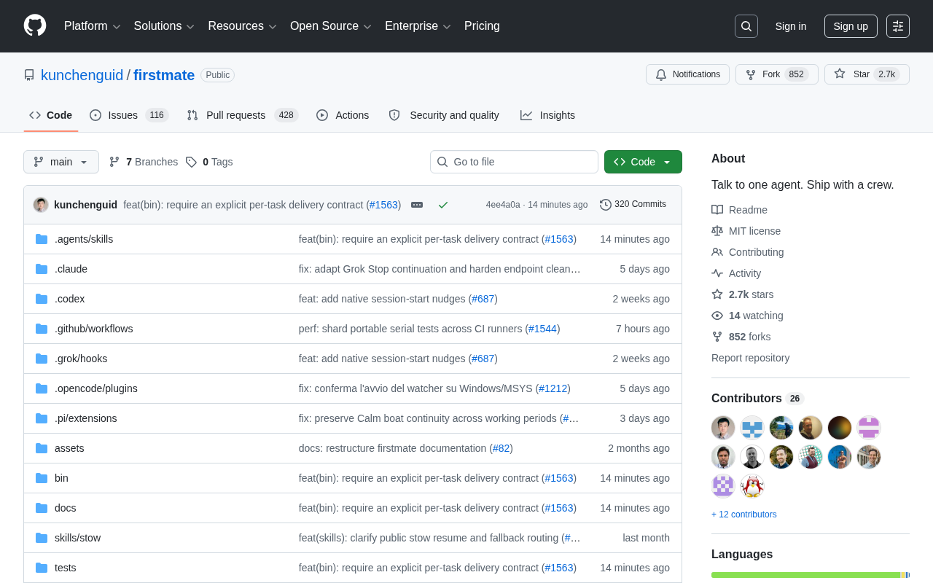The image size is (933, 583).
Task: Click the folder icon beside docs
Action: point(42,508)
